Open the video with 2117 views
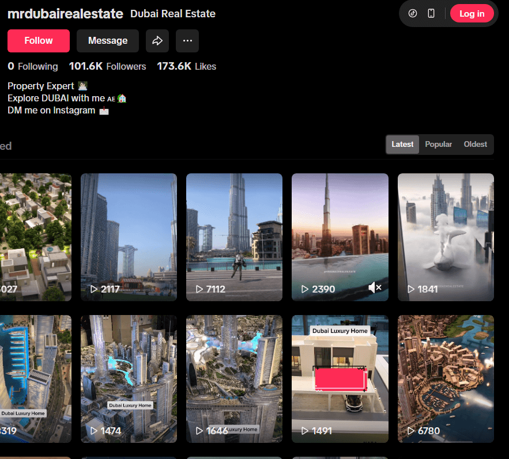 pos(129,237)
